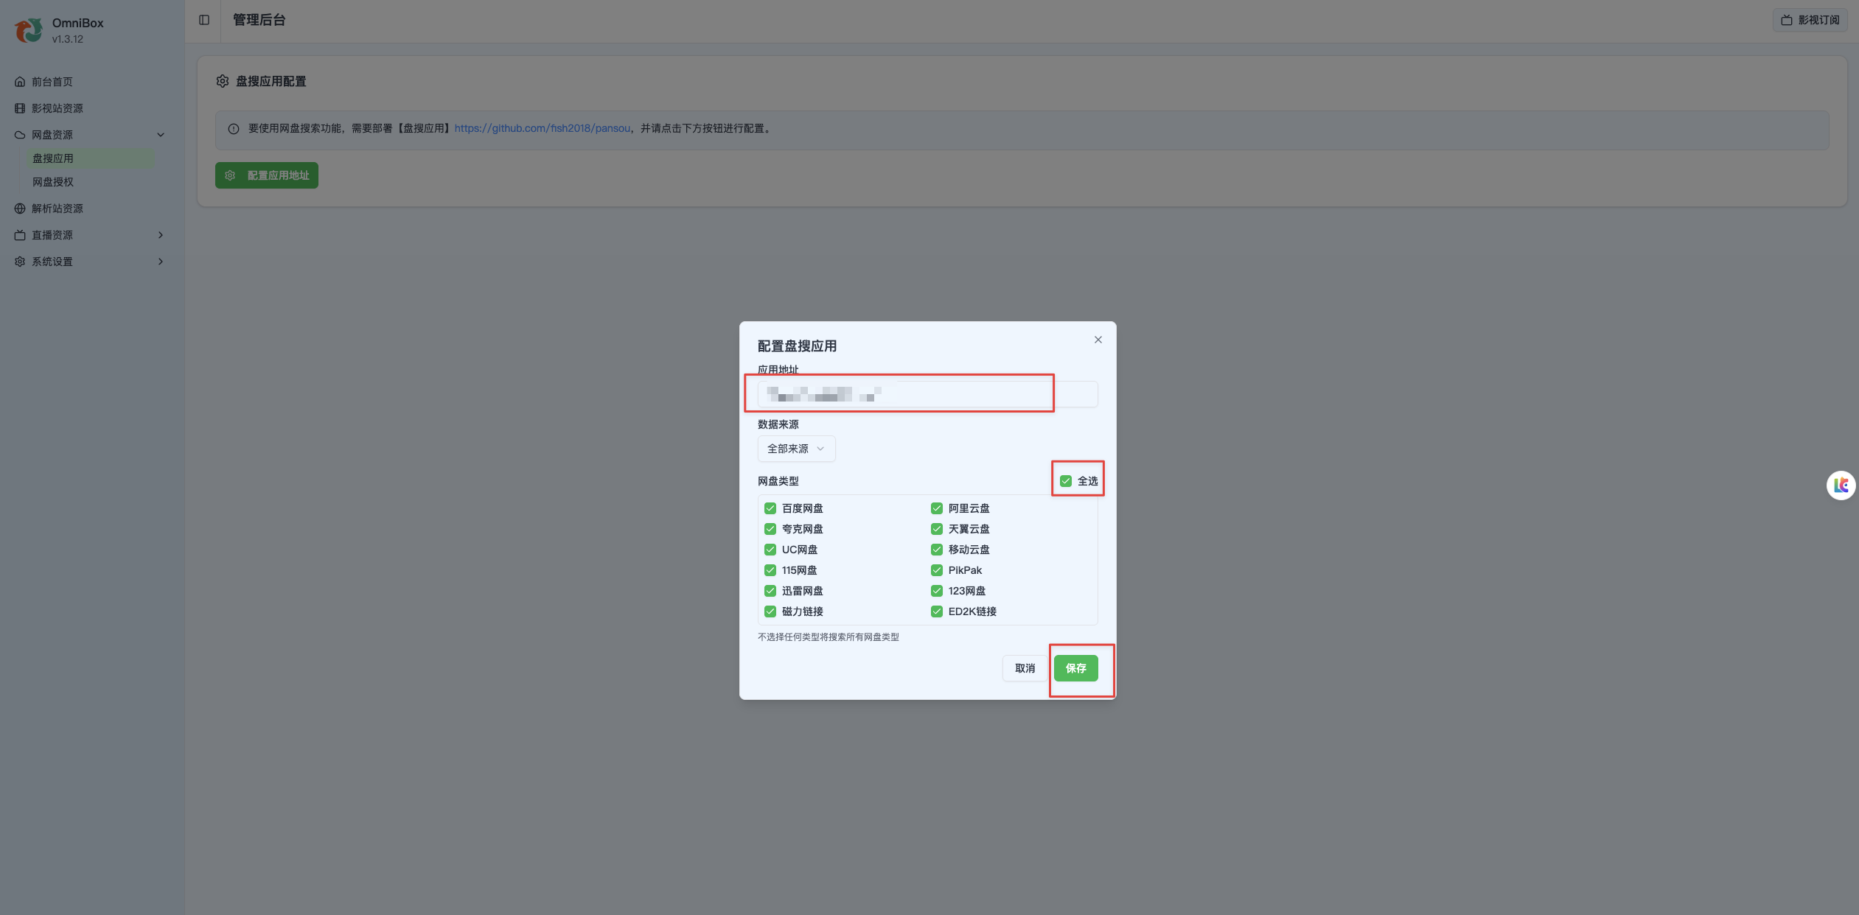Click the home icon beside 前台首页
The width and height of the screenshot is (1859, 915).
click(20, 82)
